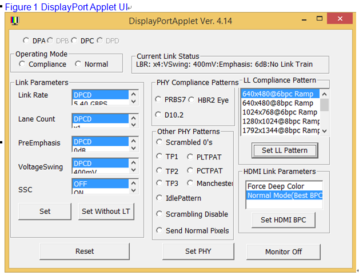Click the DisplayPortApplet title bar icon
This screenshot has width=359, height=276.
click(15, 21)
